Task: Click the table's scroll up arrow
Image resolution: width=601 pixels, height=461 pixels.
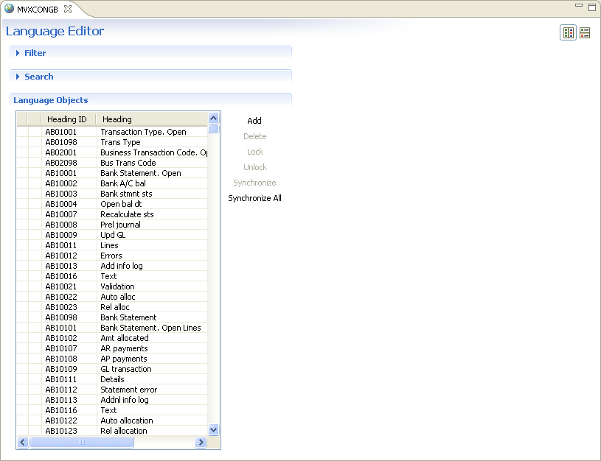Action: click(x=214, y=118)
